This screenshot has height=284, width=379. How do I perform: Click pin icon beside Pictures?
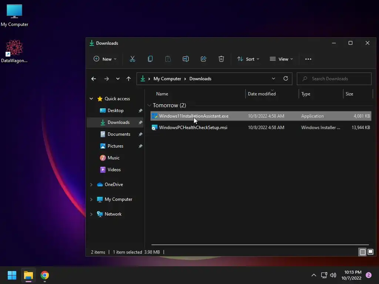coord(140,146)
